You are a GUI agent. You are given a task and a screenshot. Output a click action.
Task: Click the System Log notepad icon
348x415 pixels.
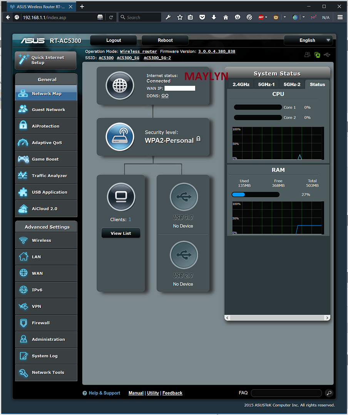coord(23,356)
